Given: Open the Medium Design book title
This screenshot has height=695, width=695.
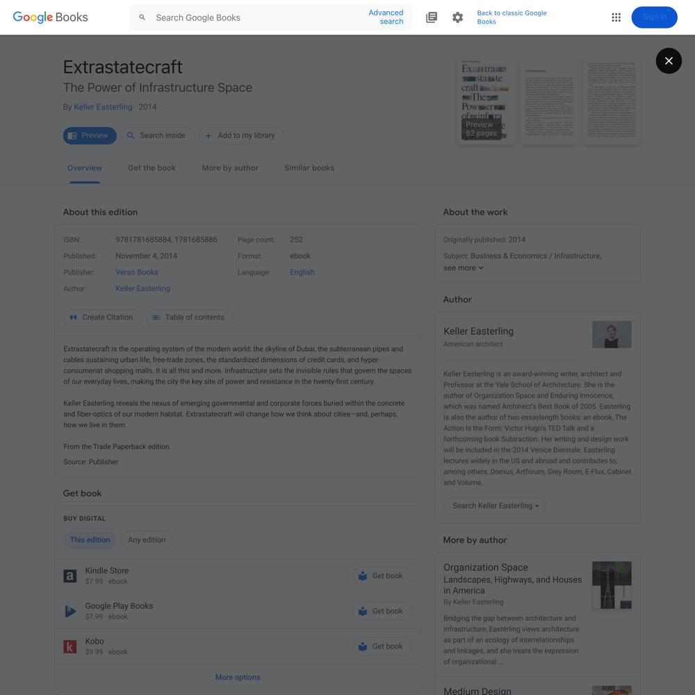Looking at the screenshot, I should (x=477, y=691).
